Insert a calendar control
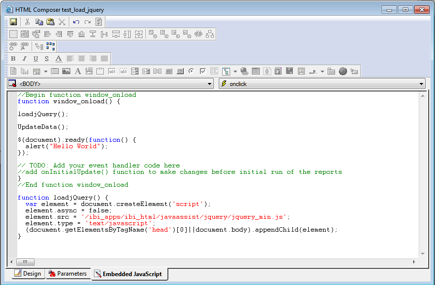The width and height of the screenshot is (435, 285). tap(255, 71)
